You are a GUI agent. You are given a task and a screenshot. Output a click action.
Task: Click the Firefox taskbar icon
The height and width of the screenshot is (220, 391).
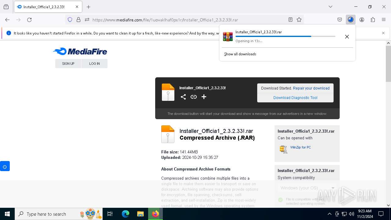155,214
